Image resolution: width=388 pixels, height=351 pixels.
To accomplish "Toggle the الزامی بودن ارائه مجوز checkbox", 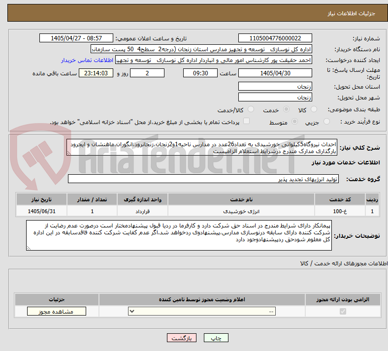I will coord(343,312).
